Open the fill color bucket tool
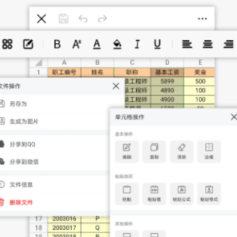The image size is (237, 237). (x=117, y=44)
